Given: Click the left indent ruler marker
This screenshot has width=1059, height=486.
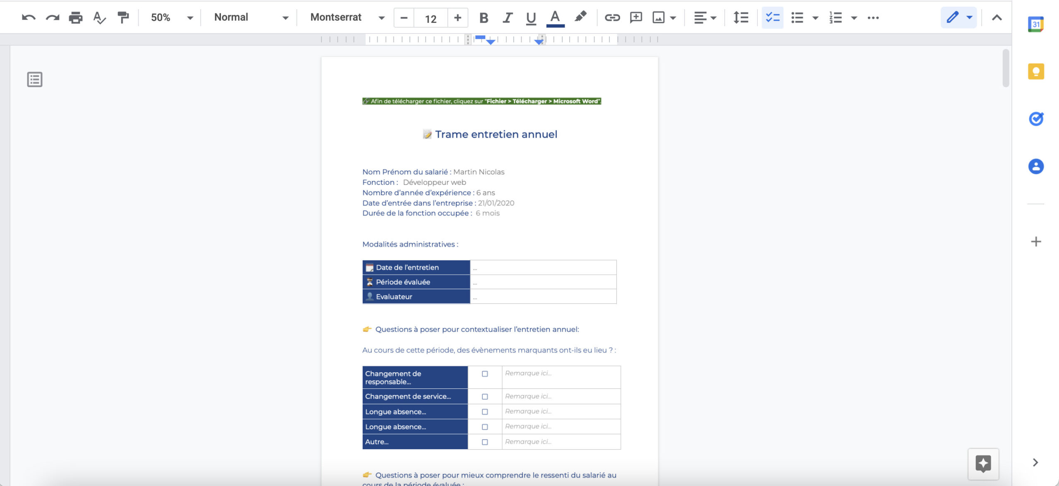Looking at the screenshot, I should coord(490,42).
